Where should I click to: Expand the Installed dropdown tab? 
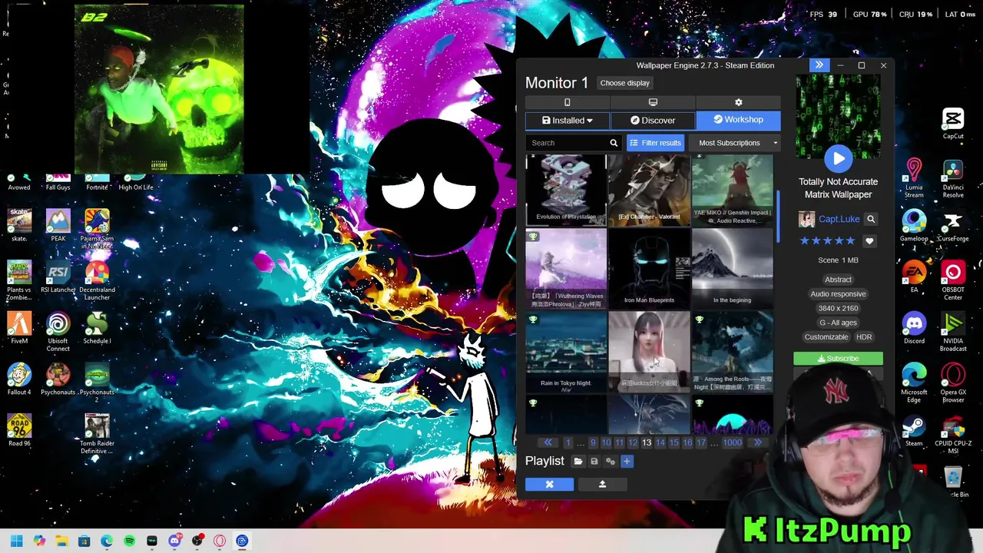click(x=568, y=121)
